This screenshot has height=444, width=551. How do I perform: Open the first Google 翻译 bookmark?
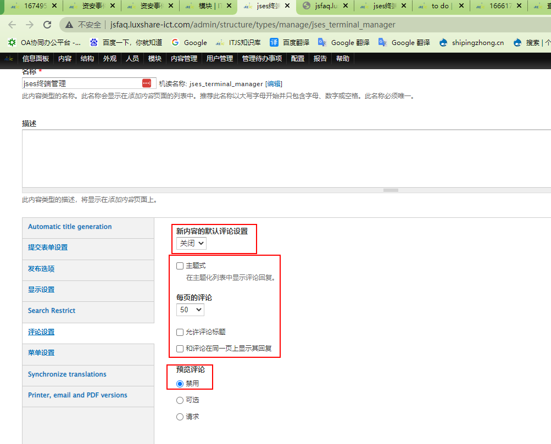(344, 42)
